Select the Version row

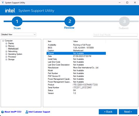click(76, 93)
